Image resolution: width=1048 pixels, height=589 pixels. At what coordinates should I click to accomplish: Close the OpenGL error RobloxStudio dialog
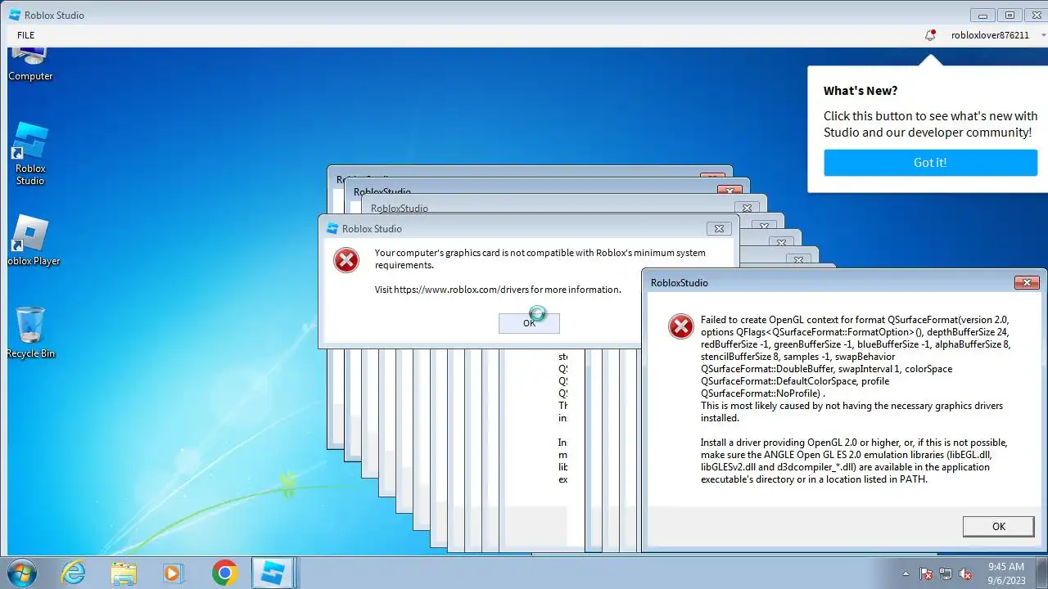[1027, 282]
